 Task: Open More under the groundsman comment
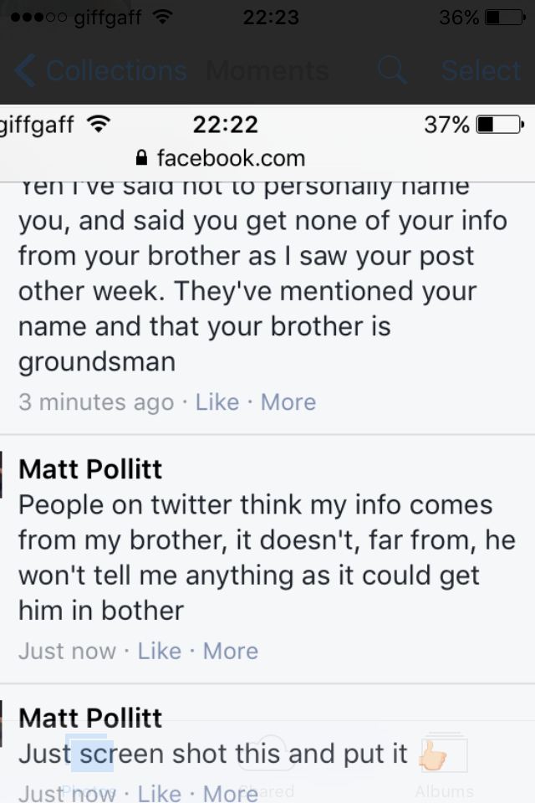click(288, 402)
